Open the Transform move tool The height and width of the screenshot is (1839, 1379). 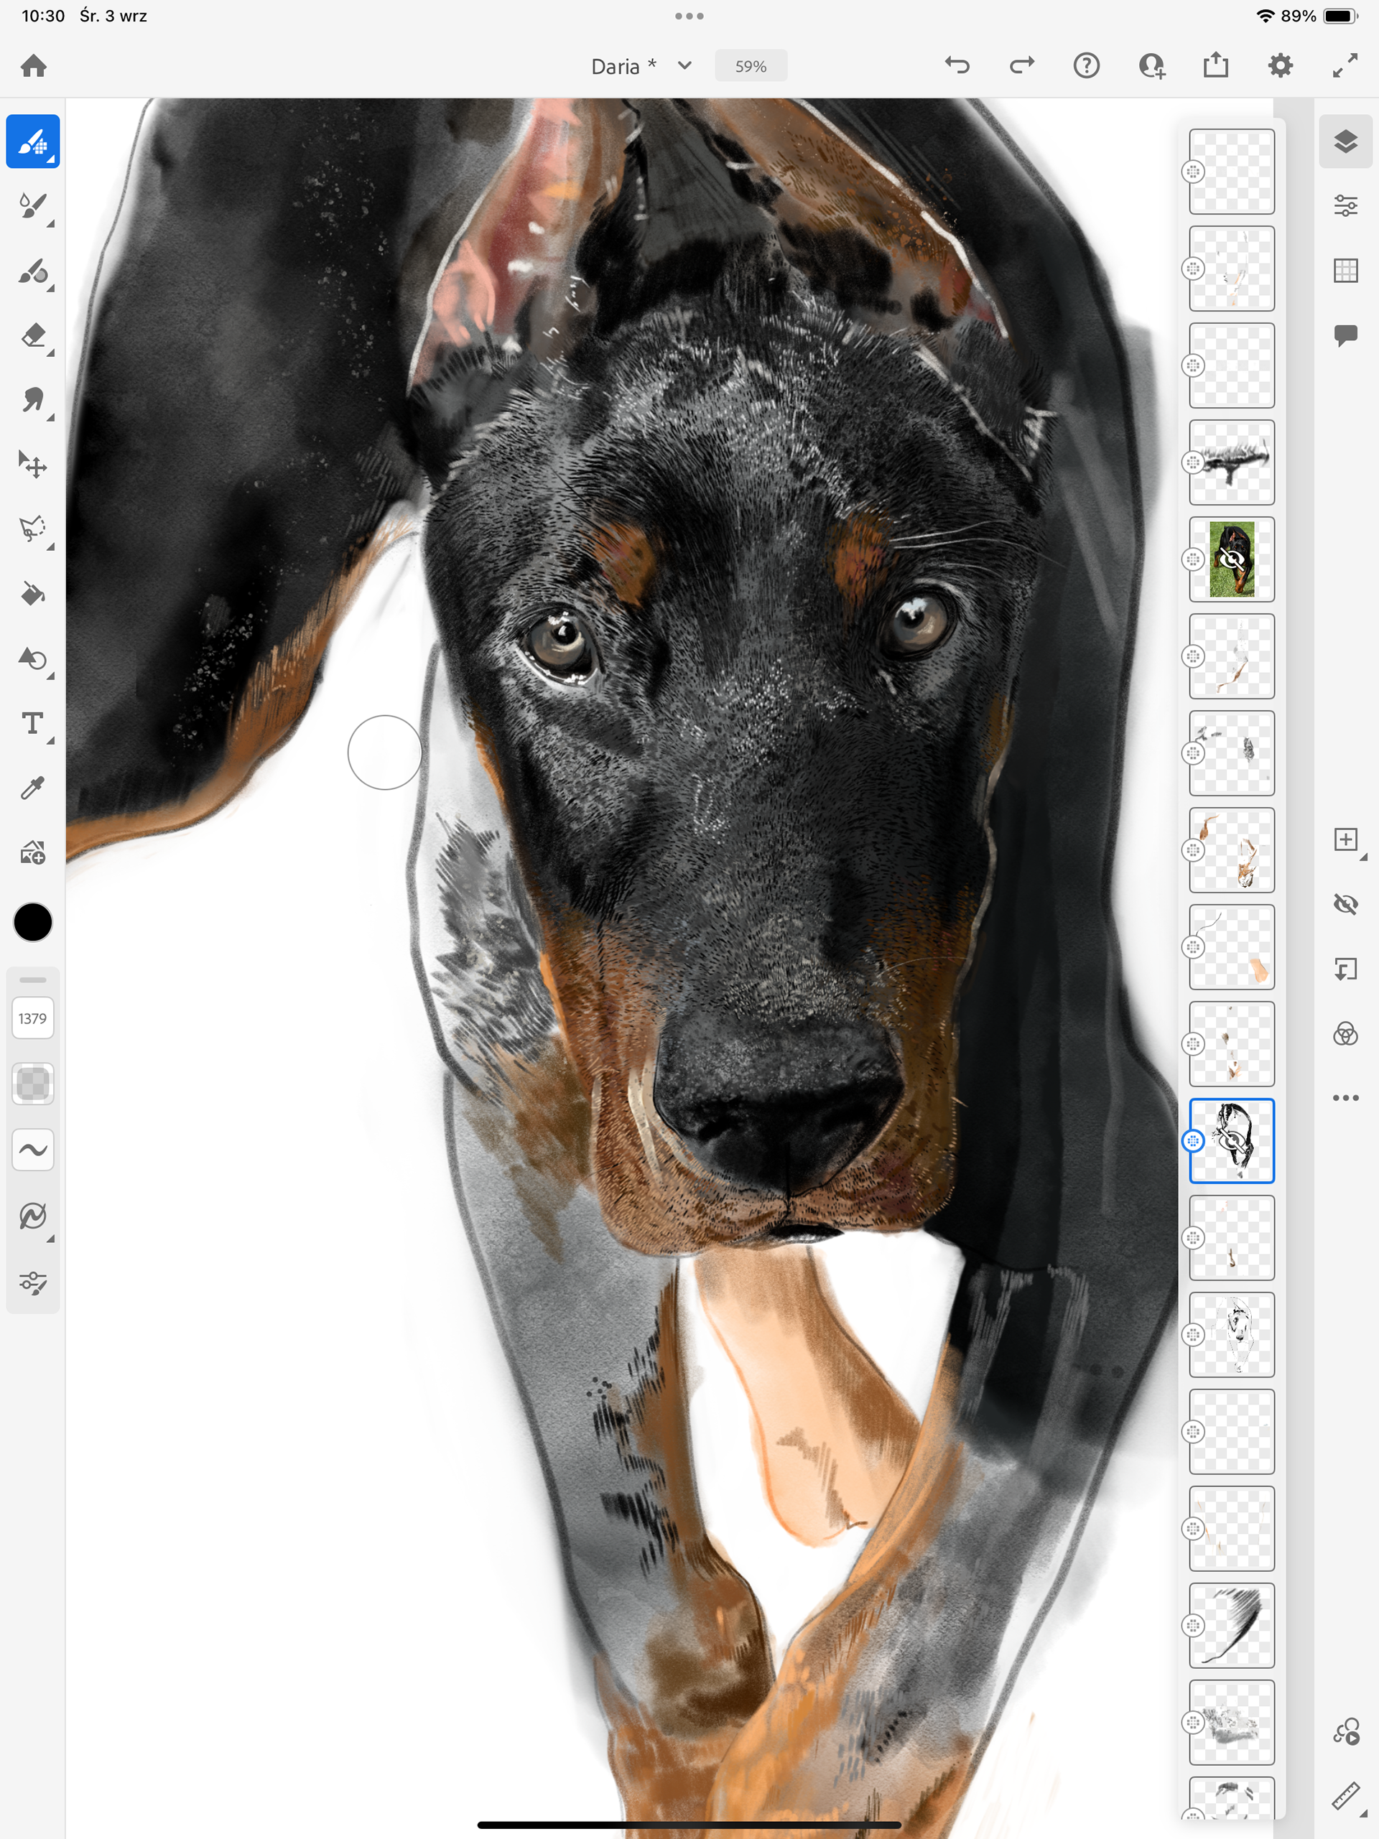[32, 464]
